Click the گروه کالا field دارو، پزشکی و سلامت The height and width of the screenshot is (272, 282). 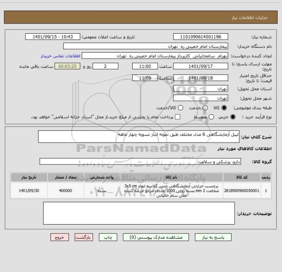(x=141, y=162)
